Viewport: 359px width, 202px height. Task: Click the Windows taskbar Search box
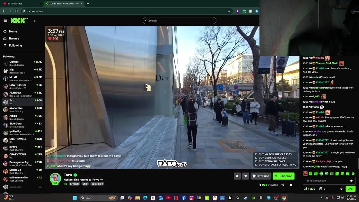point(98,198)
